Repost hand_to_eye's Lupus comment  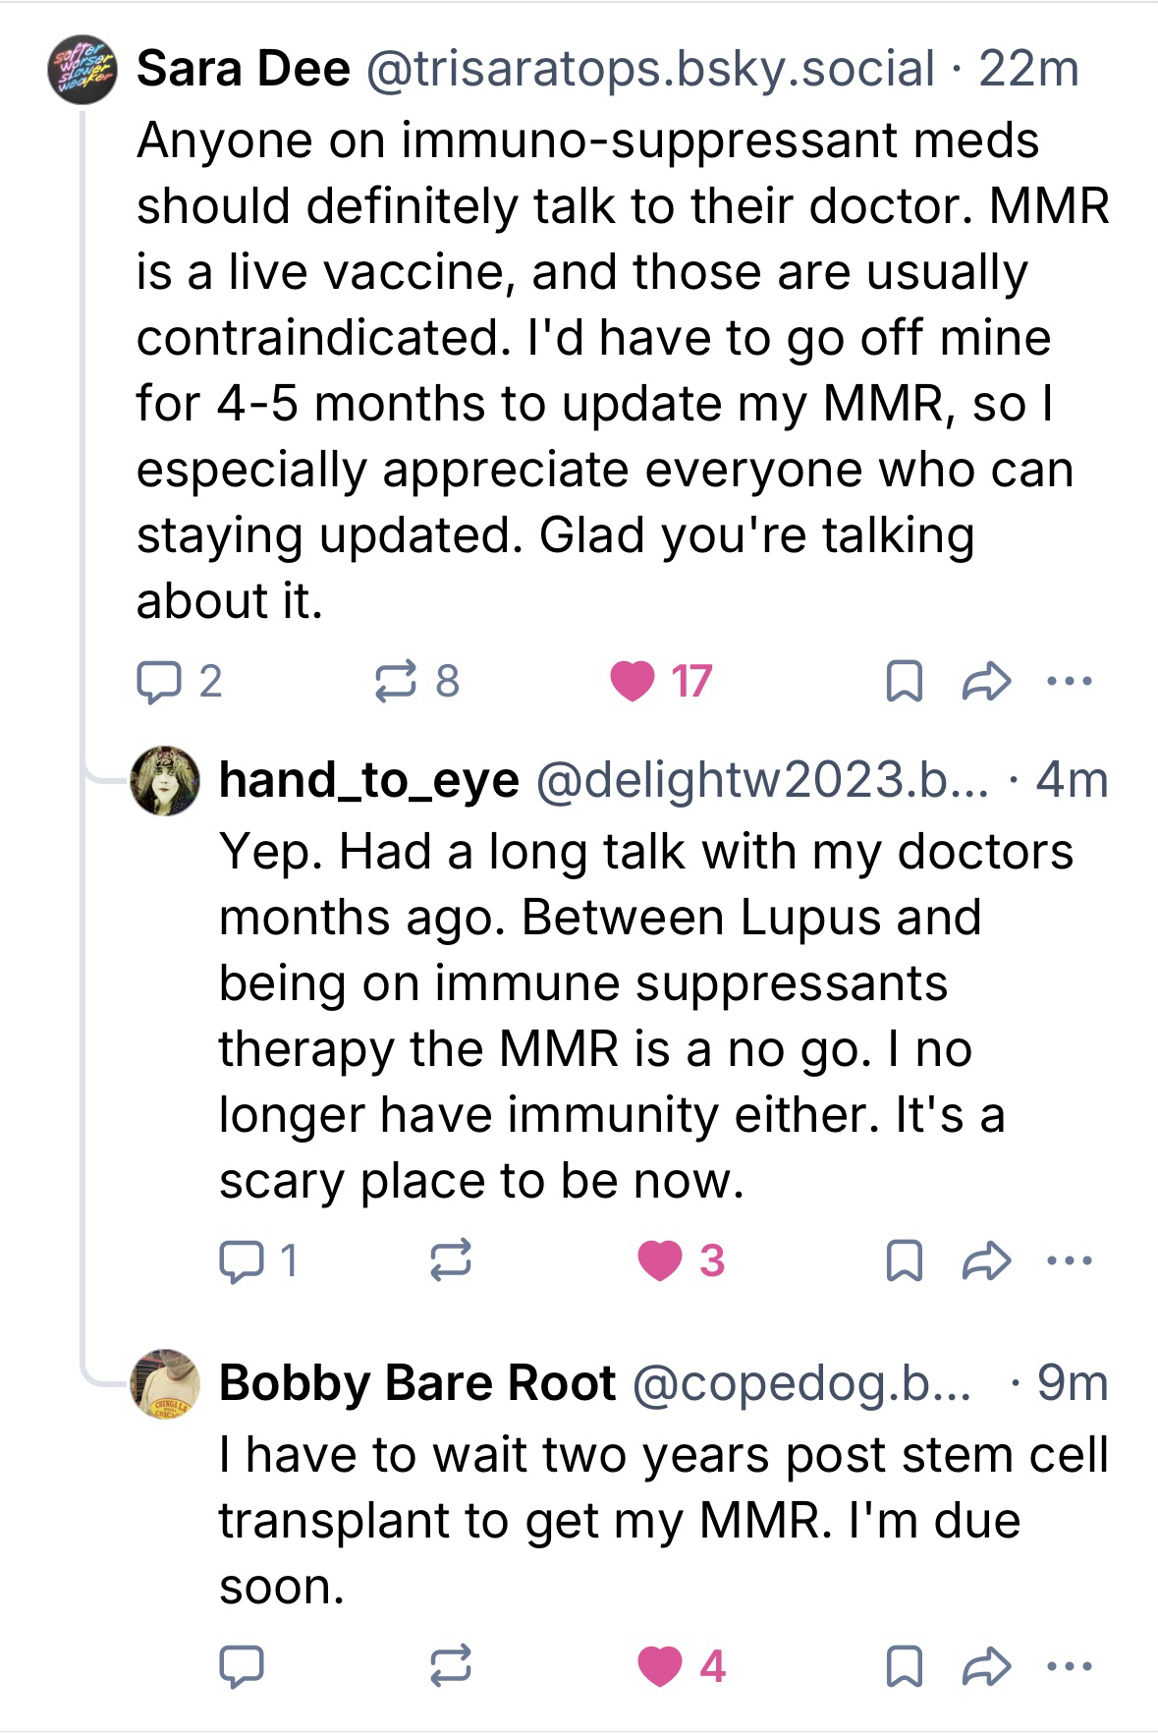pyautogui.click(x=451, y=1260)
